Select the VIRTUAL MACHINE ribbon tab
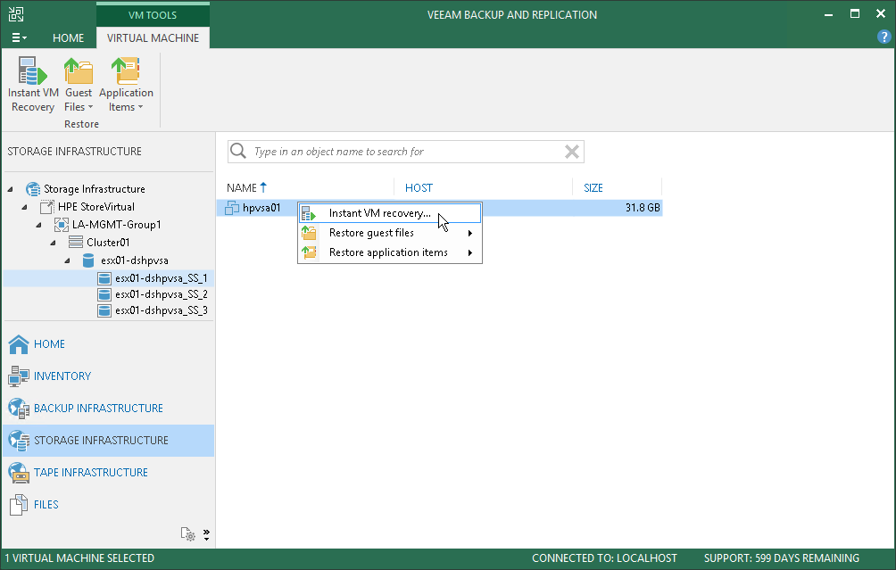 [153, 37]
